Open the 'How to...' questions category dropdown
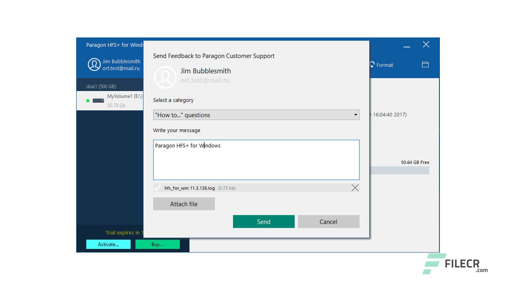Viewport: 516px width, 290px height. tap(256, 115)
